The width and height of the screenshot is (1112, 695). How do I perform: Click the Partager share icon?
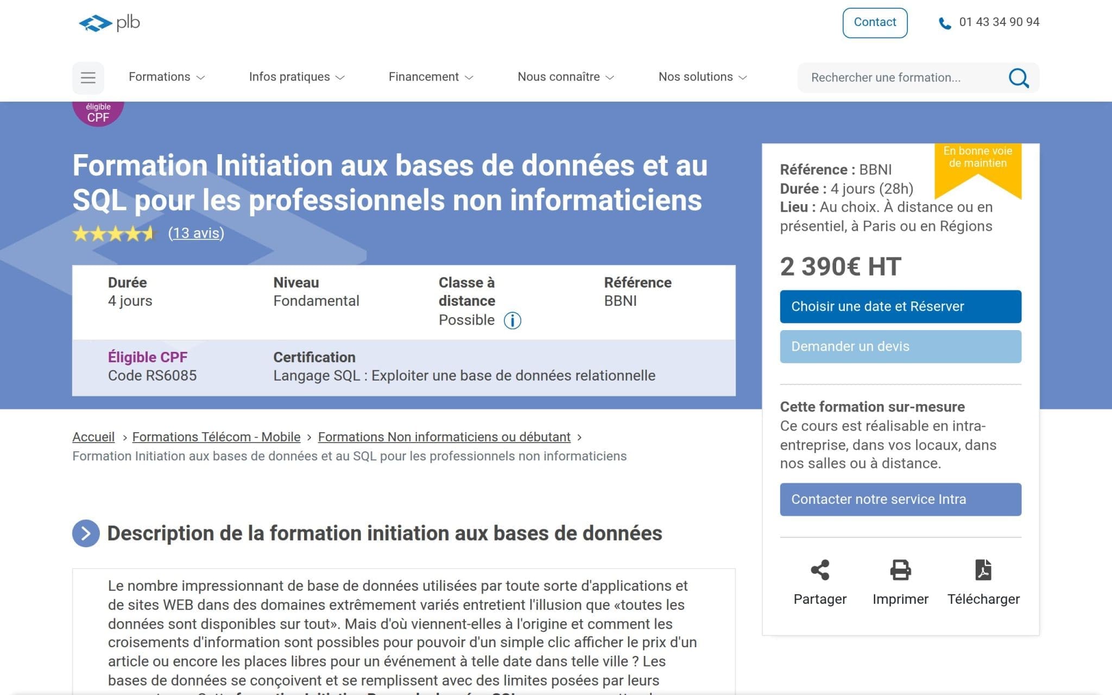tap(820, 570)
